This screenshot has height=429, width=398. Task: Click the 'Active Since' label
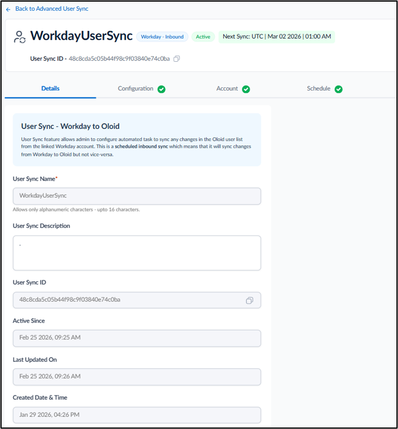click(x=29, y=321)
